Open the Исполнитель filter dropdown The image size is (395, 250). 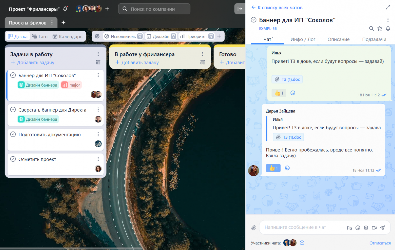point(140,36)
